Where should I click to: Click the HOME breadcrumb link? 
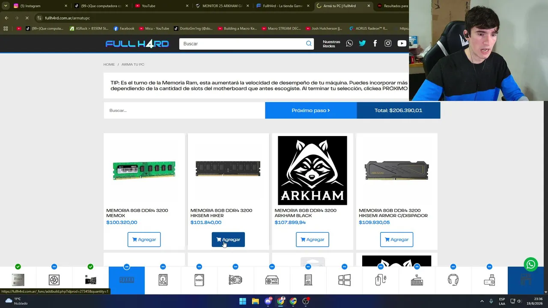109,65
